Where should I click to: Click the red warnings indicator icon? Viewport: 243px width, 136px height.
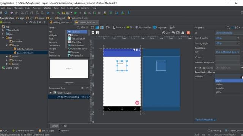(x=188, y=33)
